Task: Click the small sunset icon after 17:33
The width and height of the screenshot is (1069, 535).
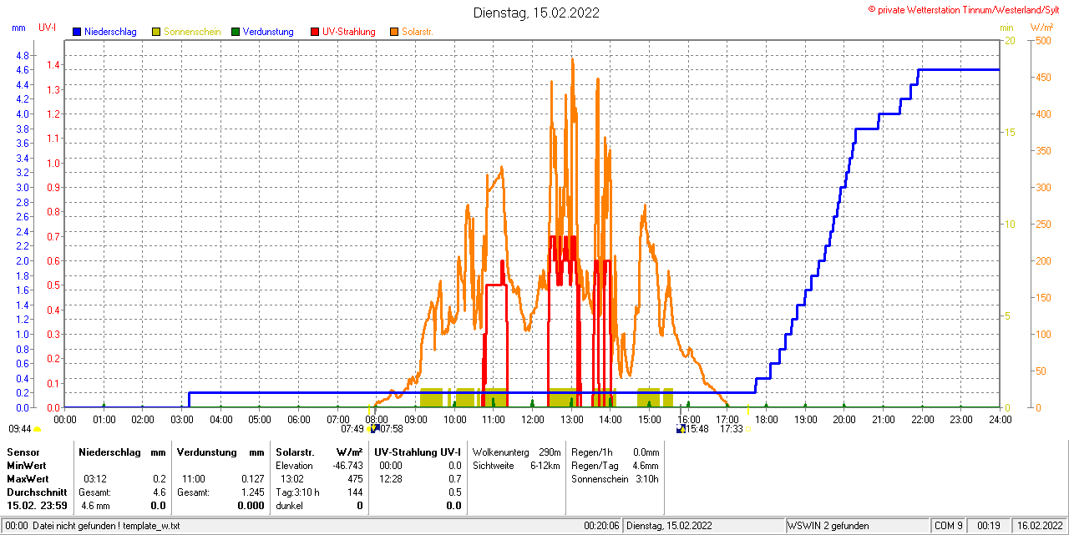Action: (748, 430)
